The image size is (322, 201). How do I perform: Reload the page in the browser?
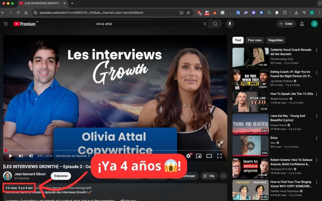click(x=18, y=13)
